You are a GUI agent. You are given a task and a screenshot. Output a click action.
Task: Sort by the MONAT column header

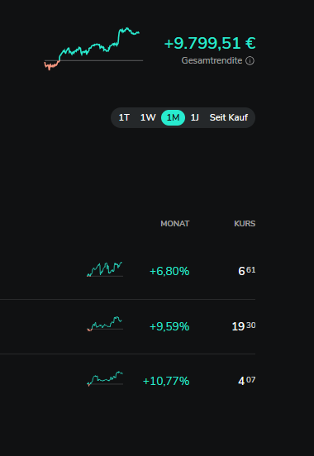pos(175,224)
